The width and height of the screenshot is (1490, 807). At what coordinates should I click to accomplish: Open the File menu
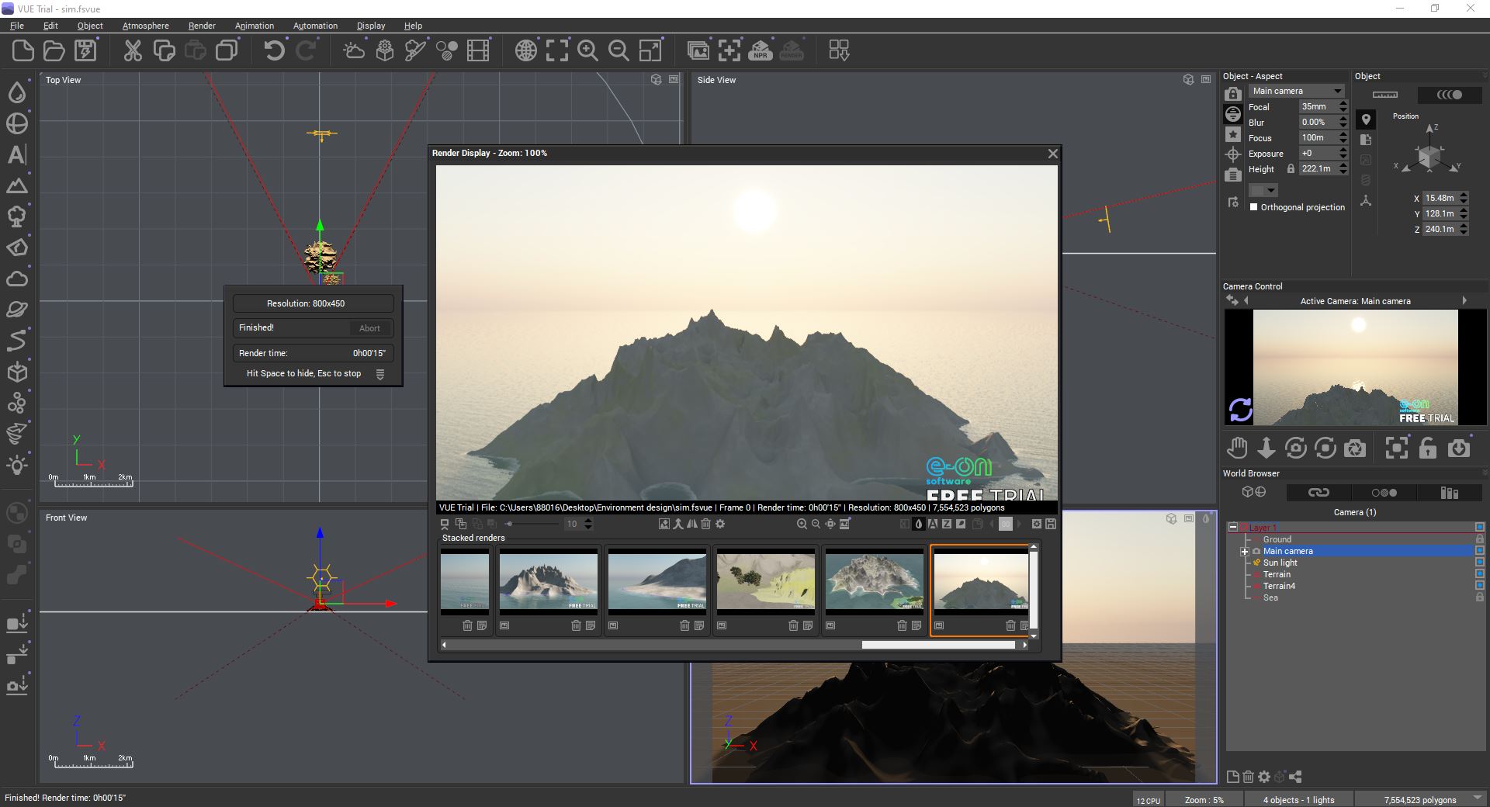click(x=17, y=26)
